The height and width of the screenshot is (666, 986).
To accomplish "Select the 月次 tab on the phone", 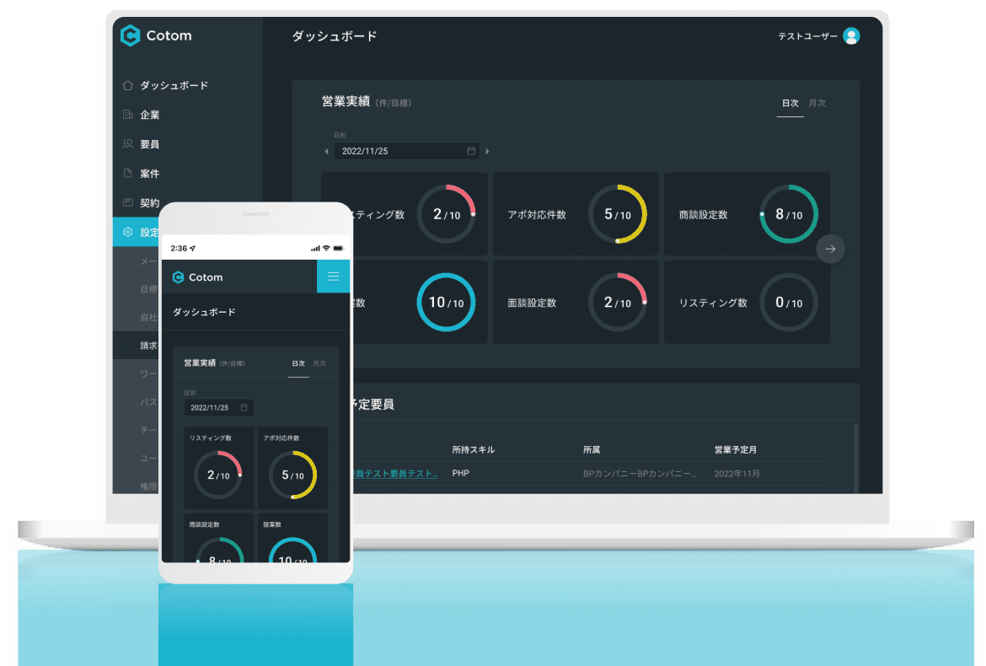I will pyautogui.click(x=319, y=363).
